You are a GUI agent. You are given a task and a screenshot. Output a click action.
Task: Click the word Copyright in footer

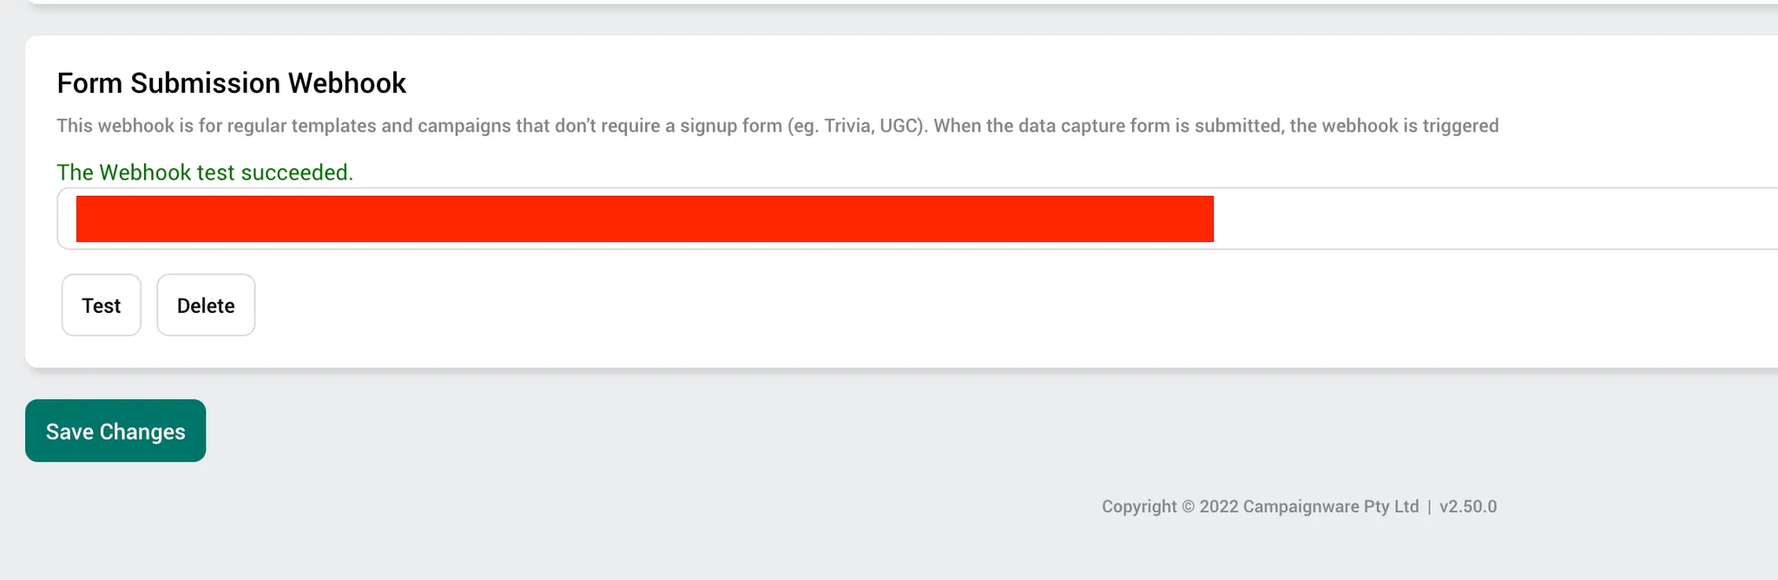pos(1139,506)
